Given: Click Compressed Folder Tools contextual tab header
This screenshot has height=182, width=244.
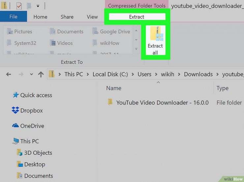Looking at the screenshot, I should tap(137, 6).
